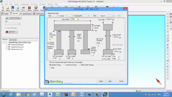
Task: Open the 2D Viewer menu
Action: (x=34, y=4)
